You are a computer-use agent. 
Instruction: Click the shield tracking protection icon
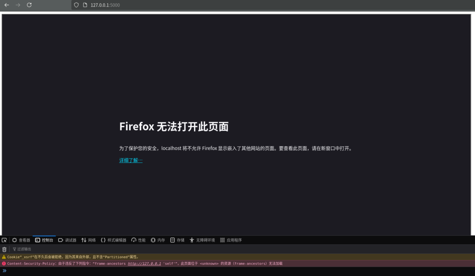point(76,5)
